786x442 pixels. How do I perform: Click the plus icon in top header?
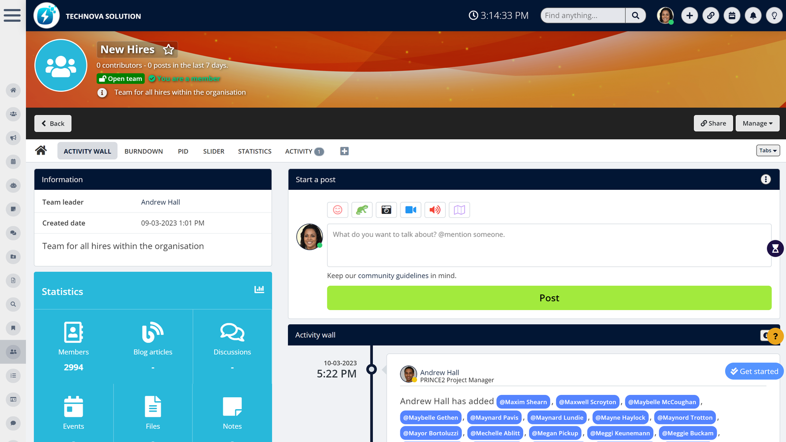(x=689, y=16)
